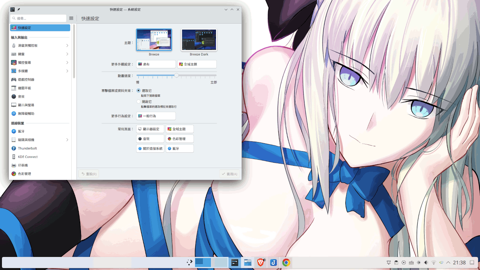Select the 選取它 (select it) radio option
The height and width of the screenshot is (270, 480).
[139, 91]
